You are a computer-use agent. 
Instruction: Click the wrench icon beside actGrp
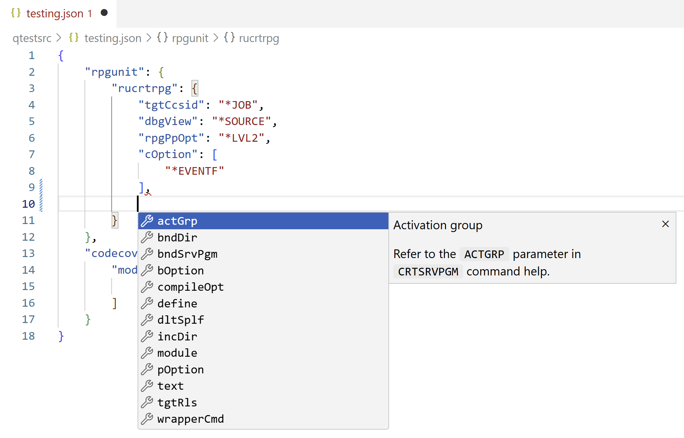pyautogui.click(x=147, y=221)
